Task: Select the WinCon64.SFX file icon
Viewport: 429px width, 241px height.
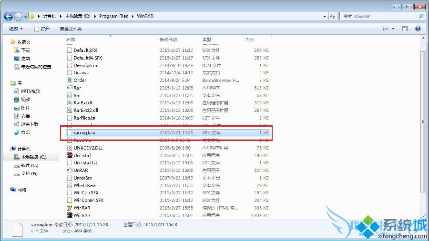Action: pos(70,200)
